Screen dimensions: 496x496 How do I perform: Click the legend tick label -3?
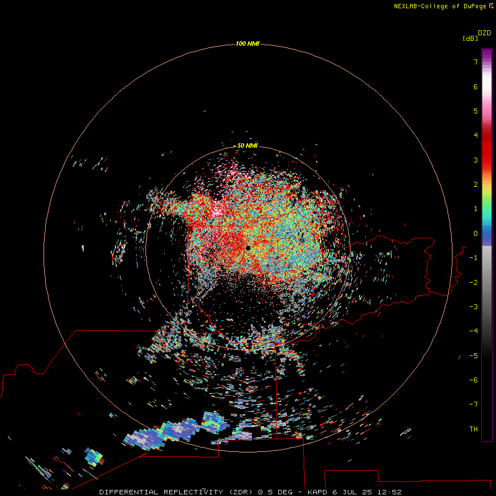(473, 306)
